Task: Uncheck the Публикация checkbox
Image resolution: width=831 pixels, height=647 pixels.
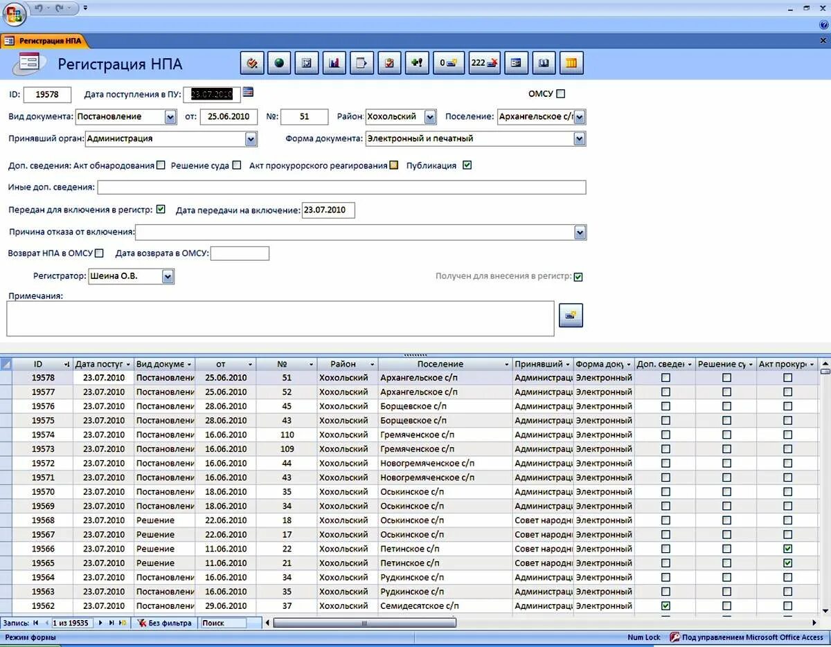Action: point(467,165)
